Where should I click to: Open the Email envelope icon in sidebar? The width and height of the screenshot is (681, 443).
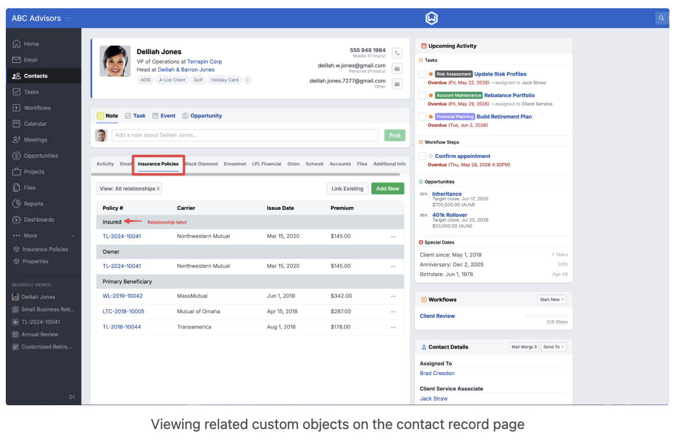click(16, 60)
